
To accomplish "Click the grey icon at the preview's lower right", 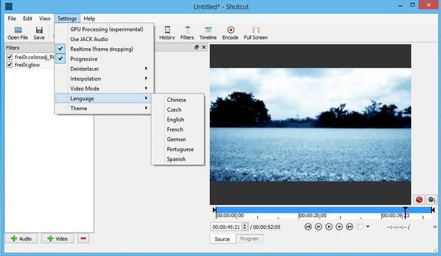I will (x=431, y=199).
